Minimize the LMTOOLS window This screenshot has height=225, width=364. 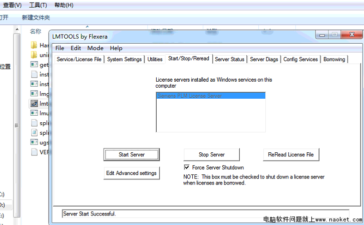click(322, 35)
